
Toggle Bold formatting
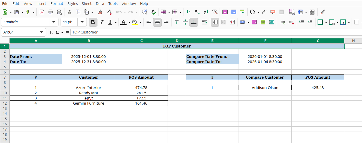[93, 22]
